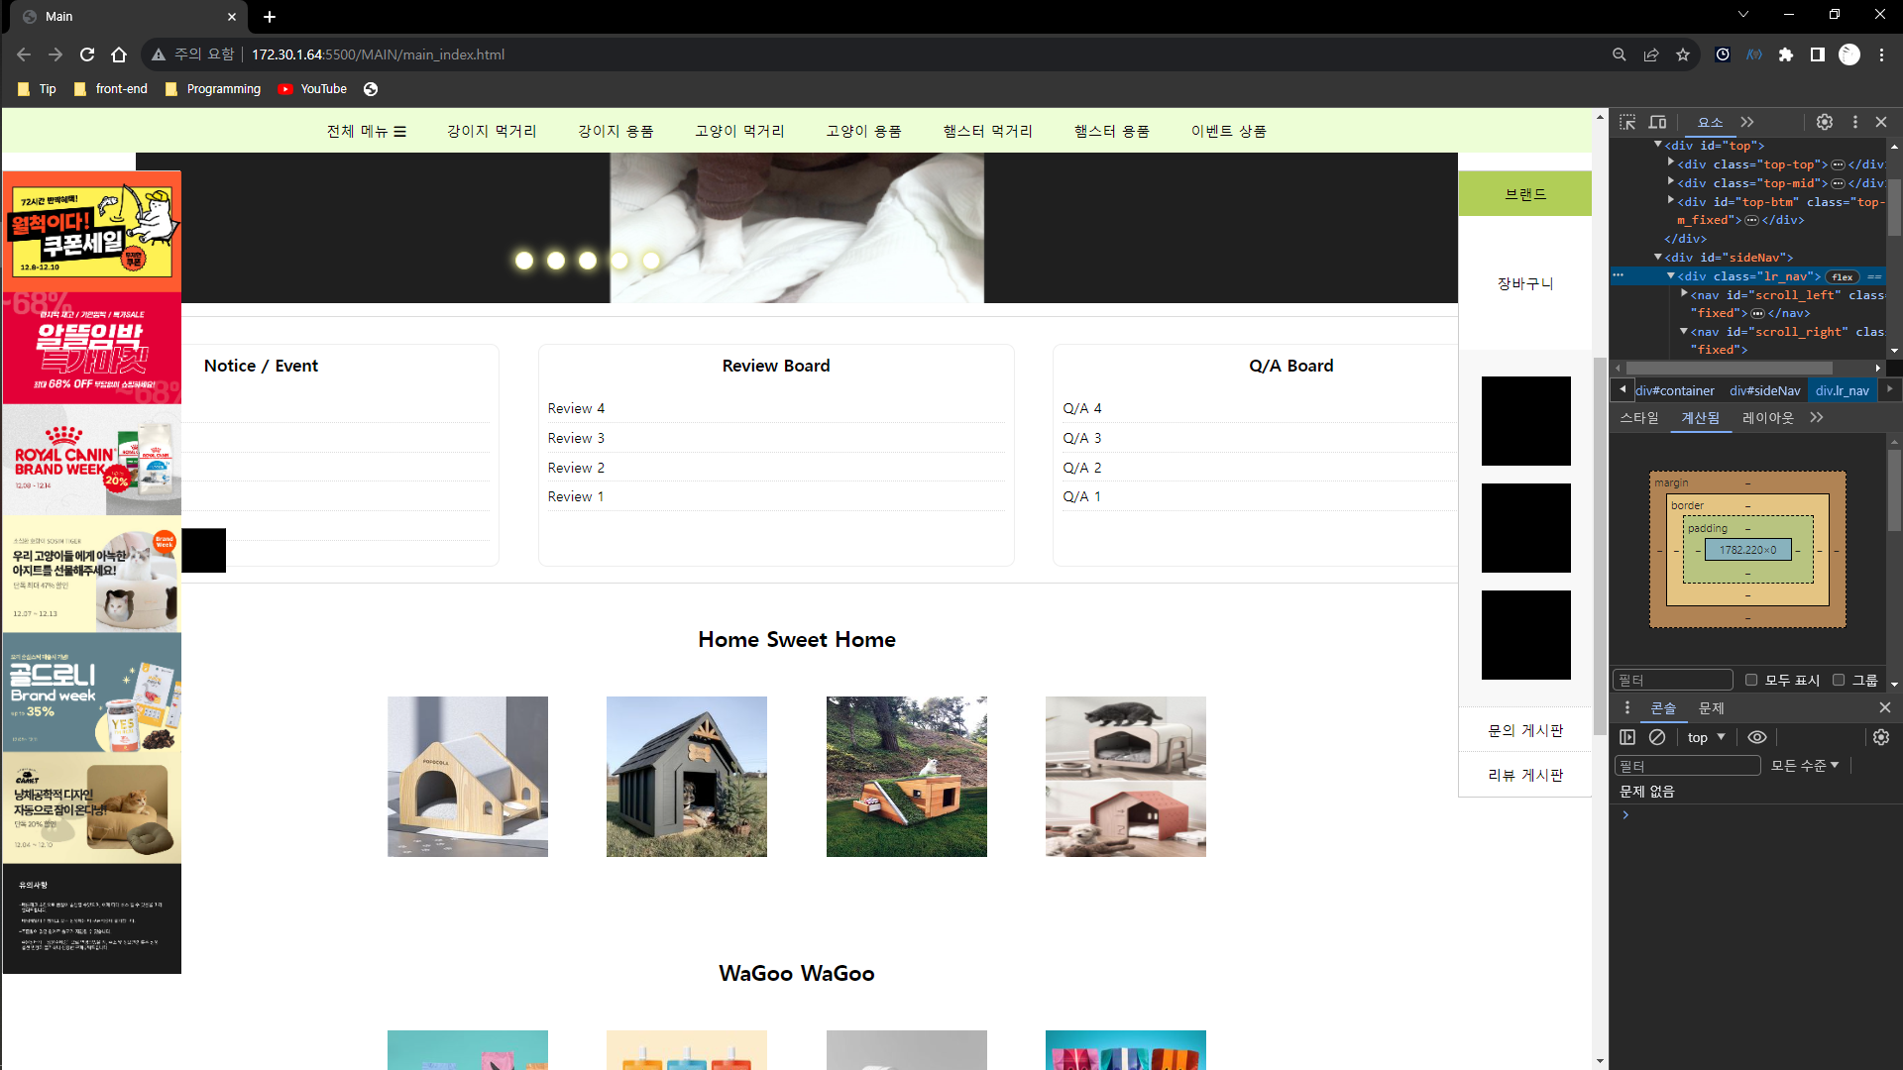
Task: Open the 전체 메뉴 navigation item
Action: click(x=366, y=131)
